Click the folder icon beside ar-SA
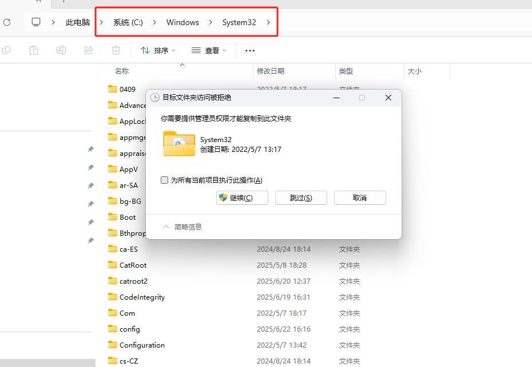 click(x=112, y=185)
